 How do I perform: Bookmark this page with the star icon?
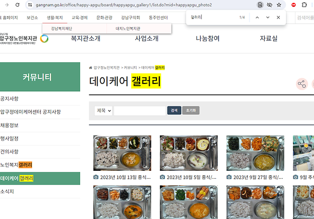[279, 5]
